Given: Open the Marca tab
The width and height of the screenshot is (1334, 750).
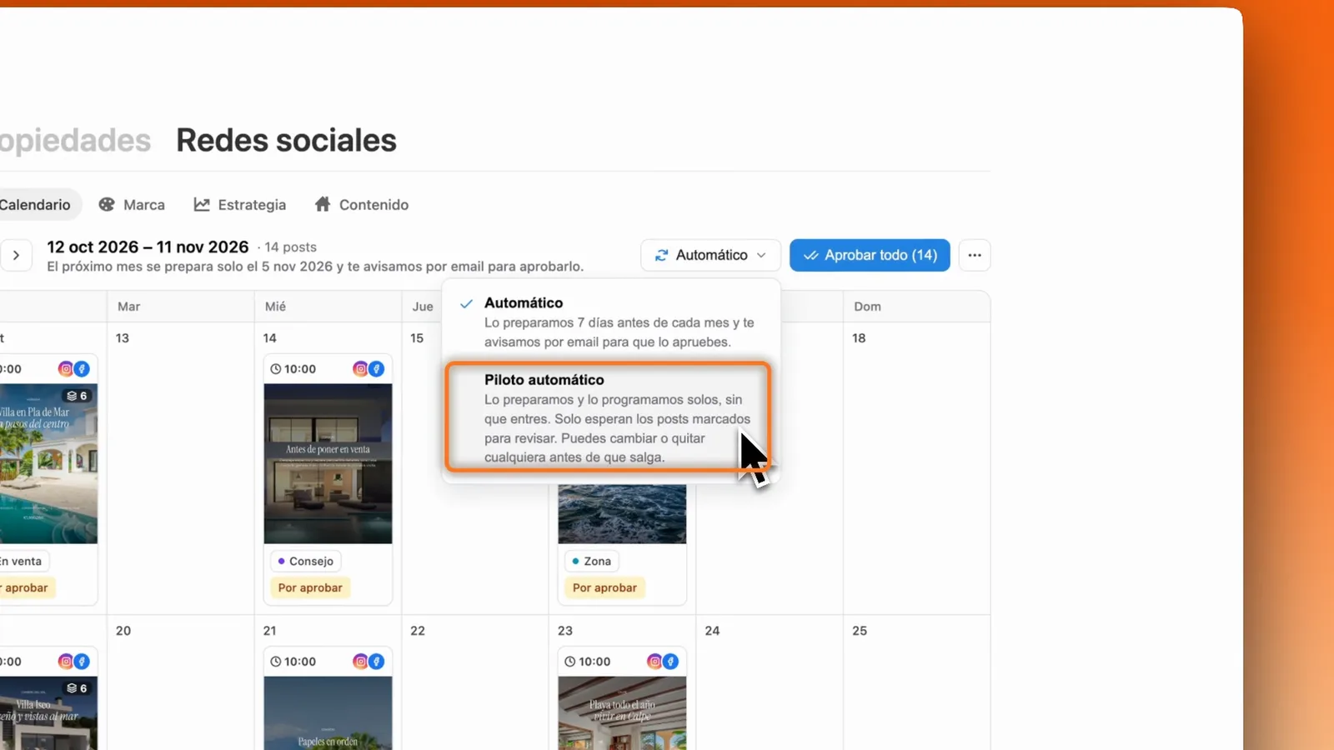Looking at the screenshot, I should 132,204.
